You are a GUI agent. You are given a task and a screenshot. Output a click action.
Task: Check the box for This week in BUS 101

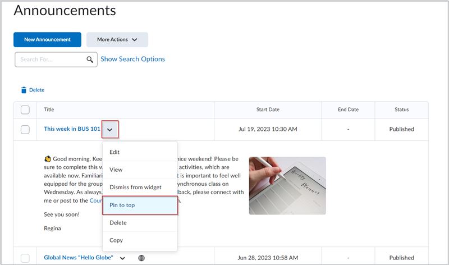point(25,130)
